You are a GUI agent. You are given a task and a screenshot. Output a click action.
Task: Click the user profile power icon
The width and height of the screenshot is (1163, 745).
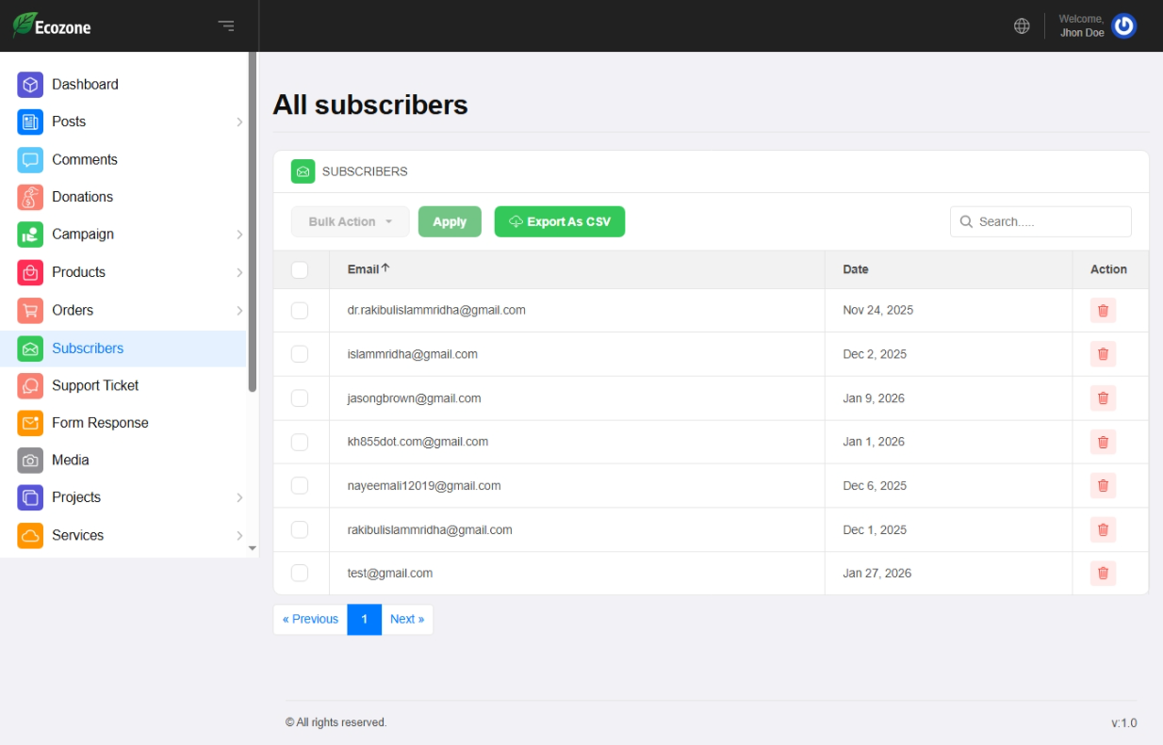1123,26
